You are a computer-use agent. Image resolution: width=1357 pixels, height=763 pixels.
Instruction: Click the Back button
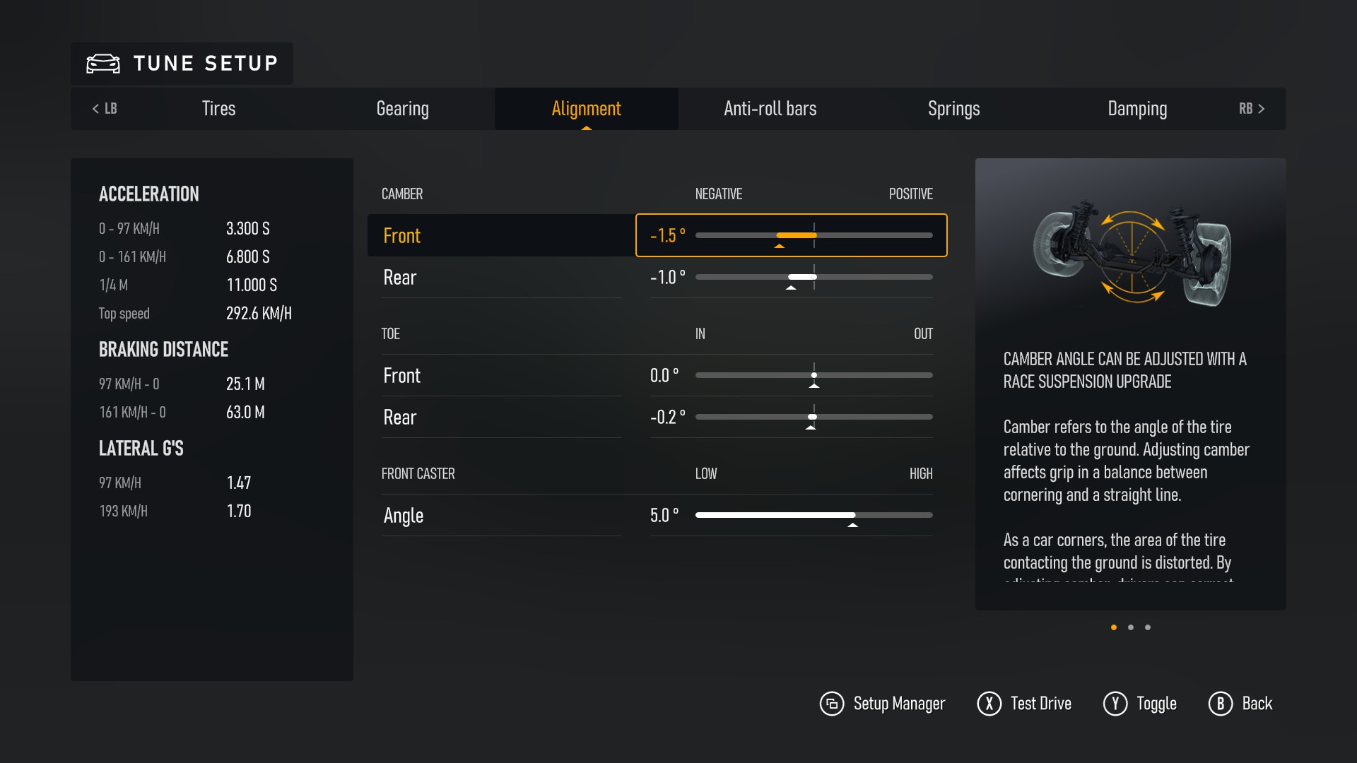pos(1243,702)
